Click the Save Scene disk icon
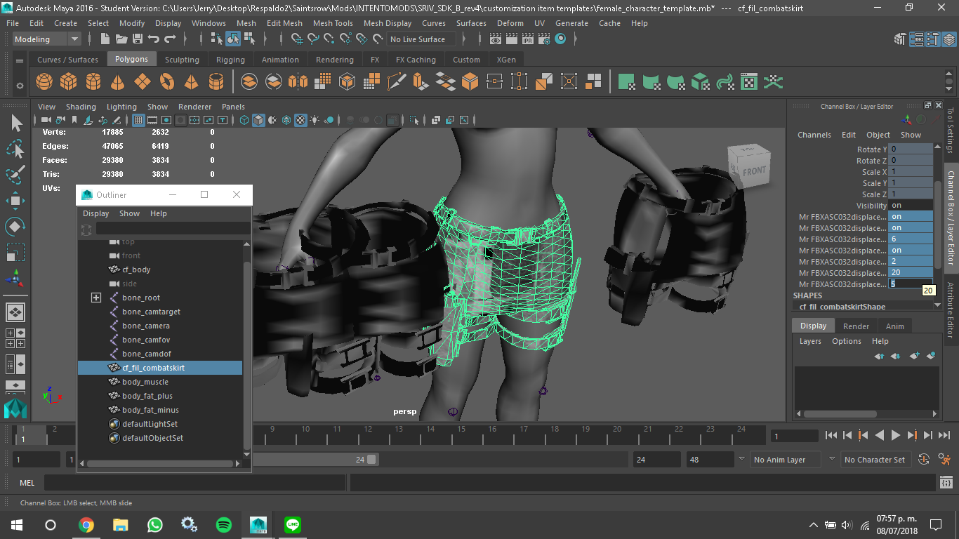The width and height of the screenshot is (959, 539). coord(138,39)
